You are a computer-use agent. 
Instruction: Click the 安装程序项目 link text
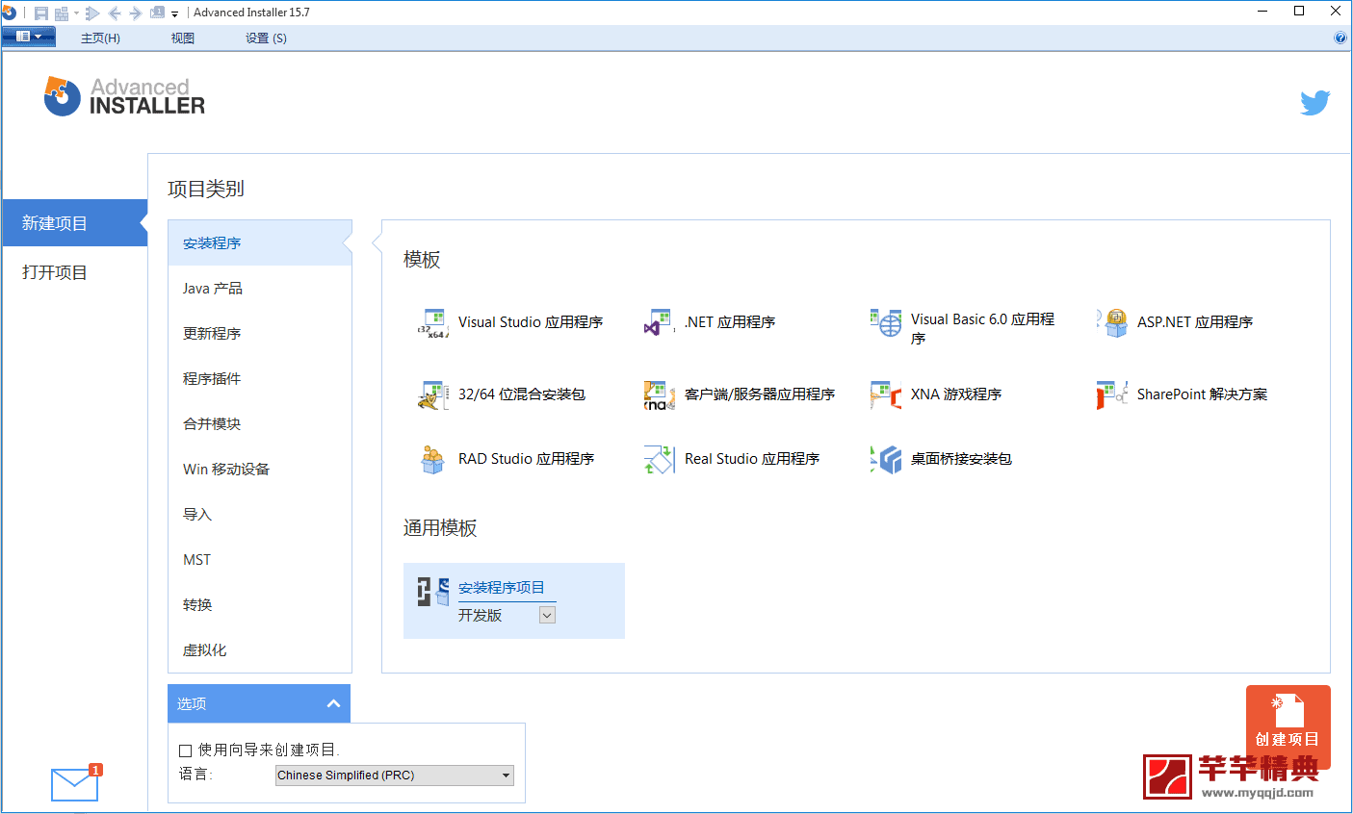point(502,588)
